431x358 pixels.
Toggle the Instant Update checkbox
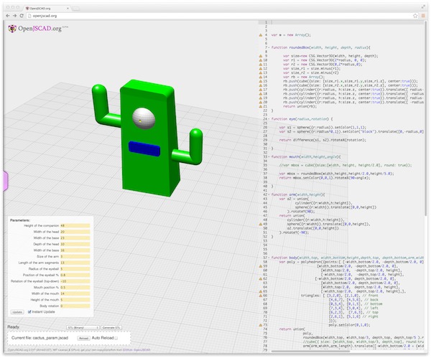pos(29,312)
